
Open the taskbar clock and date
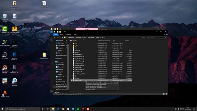(x=188, y=109)
